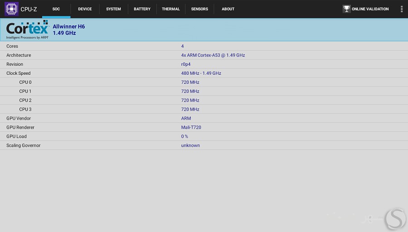Select the GPU Renderer label

[20, 127]
